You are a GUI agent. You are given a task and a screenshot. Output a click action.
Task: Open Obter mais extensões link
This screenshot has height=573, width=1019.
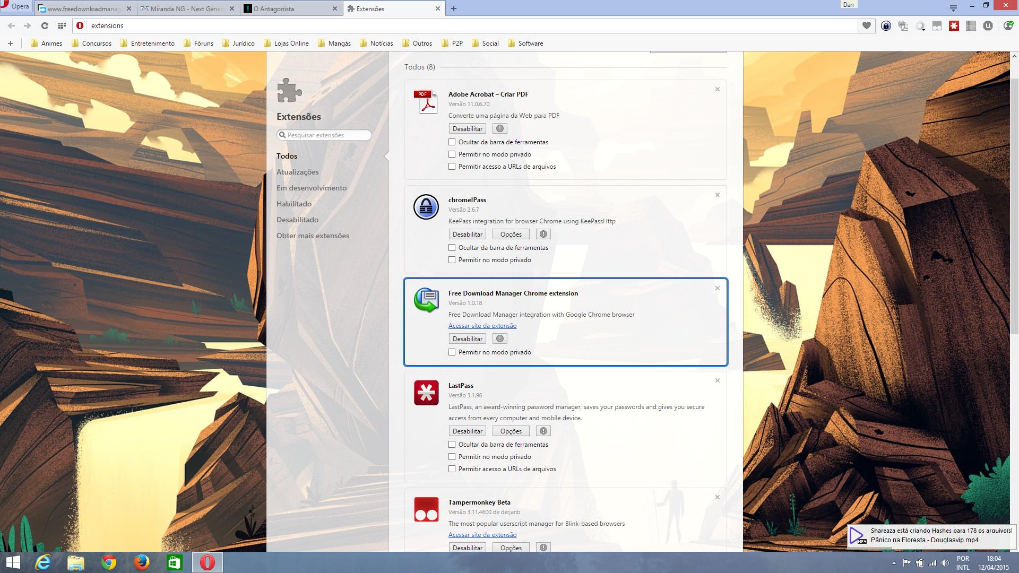point(313,236)
